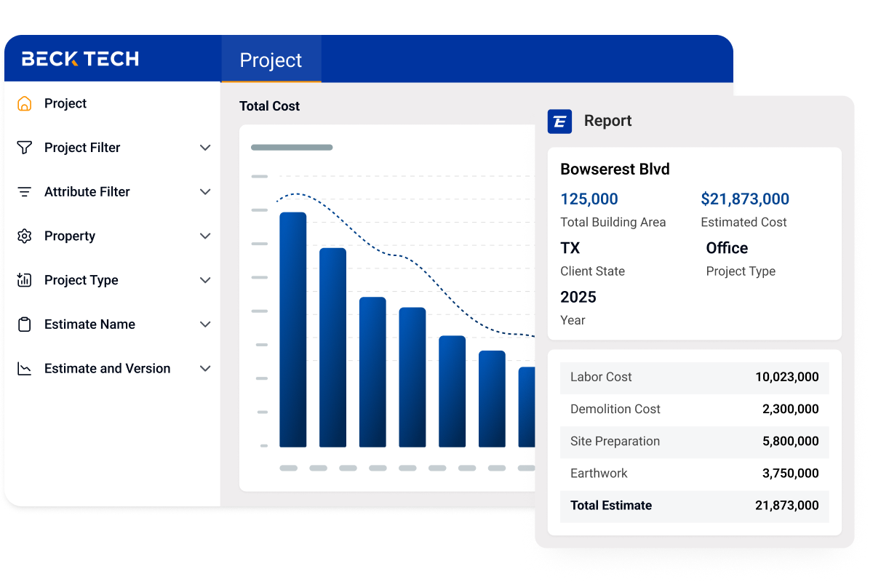Viewport: 873px width, 582px height.
Task: Expand the Property chevron
Action: [205, 236]
